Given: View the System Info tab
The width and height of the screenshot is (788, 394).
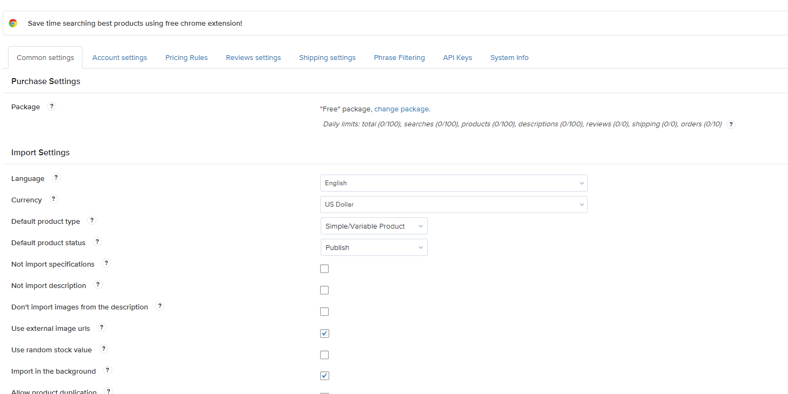Looking at the screenshot, I should [x=509, y=58].
